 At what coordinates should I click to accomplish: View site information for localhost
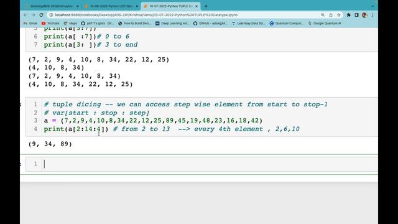51,15
